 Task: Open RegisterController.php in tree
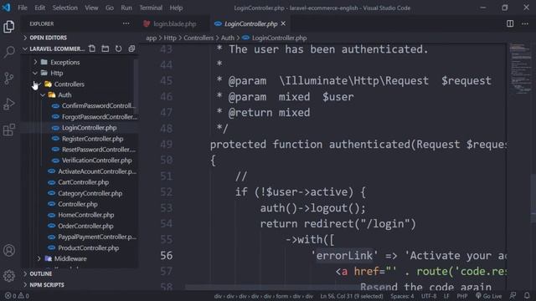pos(92,139)
